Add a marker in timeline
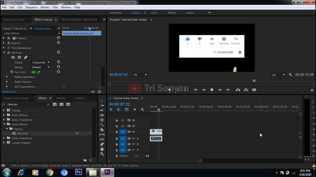Viewport: 316px width, 177px height. (135, 110)
